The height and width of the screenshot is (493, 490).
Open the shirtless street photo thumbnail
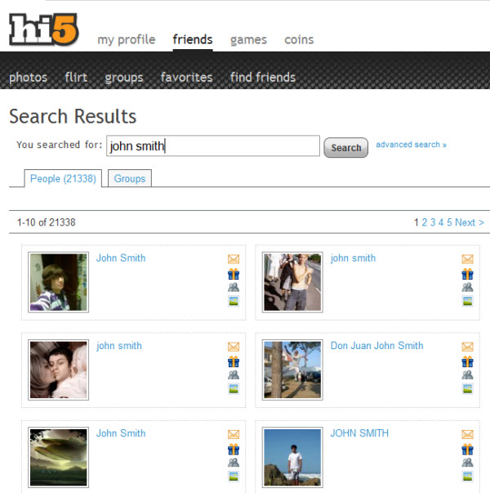point(292,282)
